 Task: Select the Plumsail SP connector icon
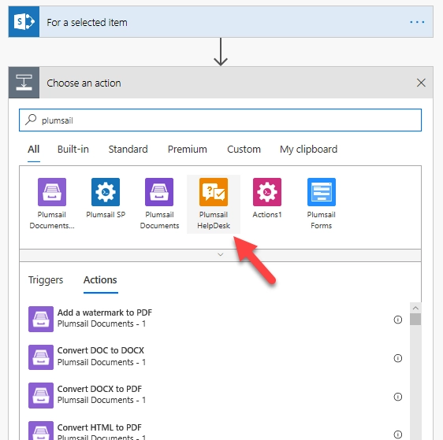(x=106, y=192)
